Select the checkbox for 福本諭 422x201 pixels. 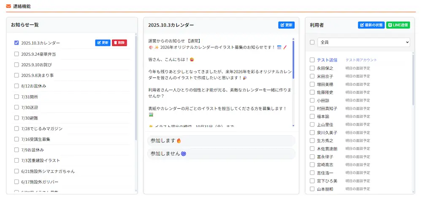click(x=312, y=116)
